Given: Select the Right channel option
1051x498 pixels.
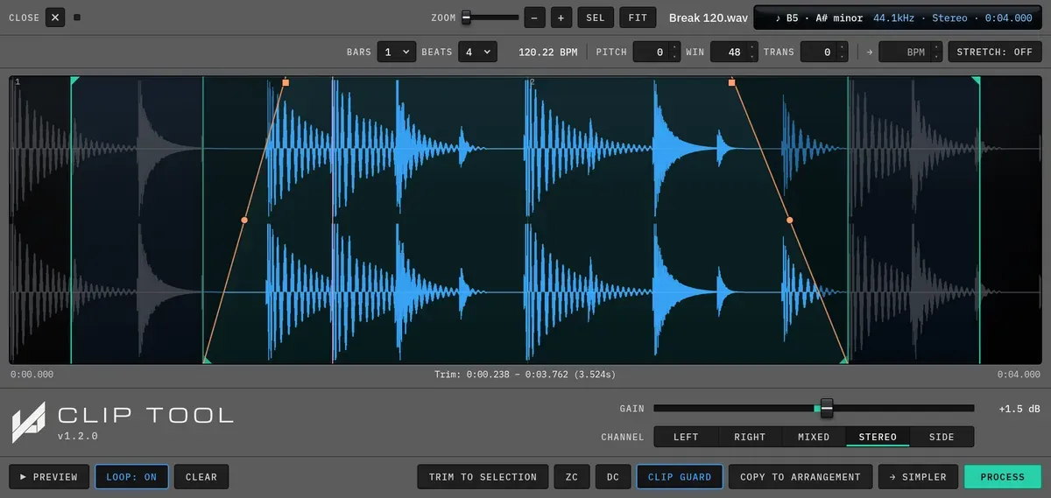Looking at the screenshot, I should 750,437.
